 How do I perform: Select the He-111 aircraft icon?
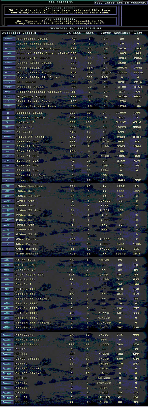tap(7, 354)
